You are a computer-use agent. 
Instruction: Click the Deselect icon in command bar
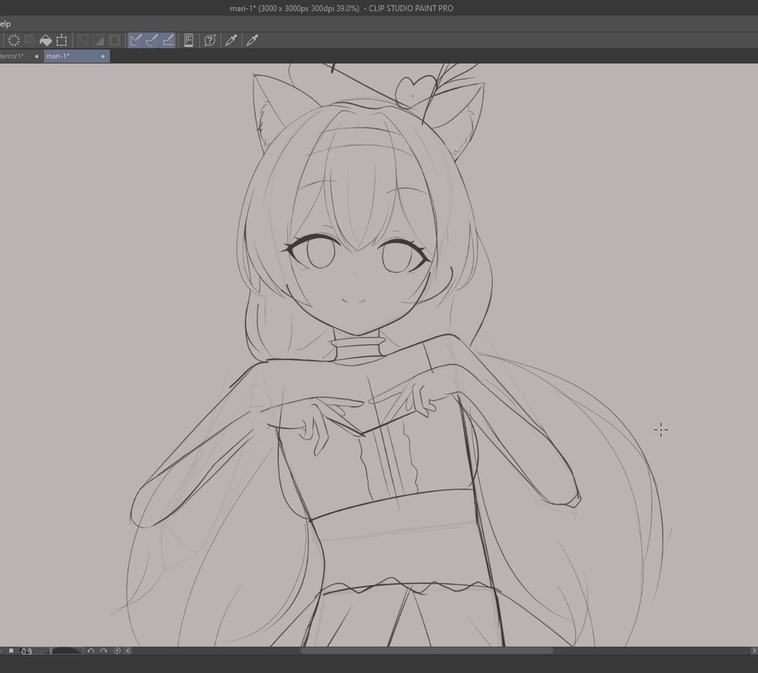click(x=83, y=41)
